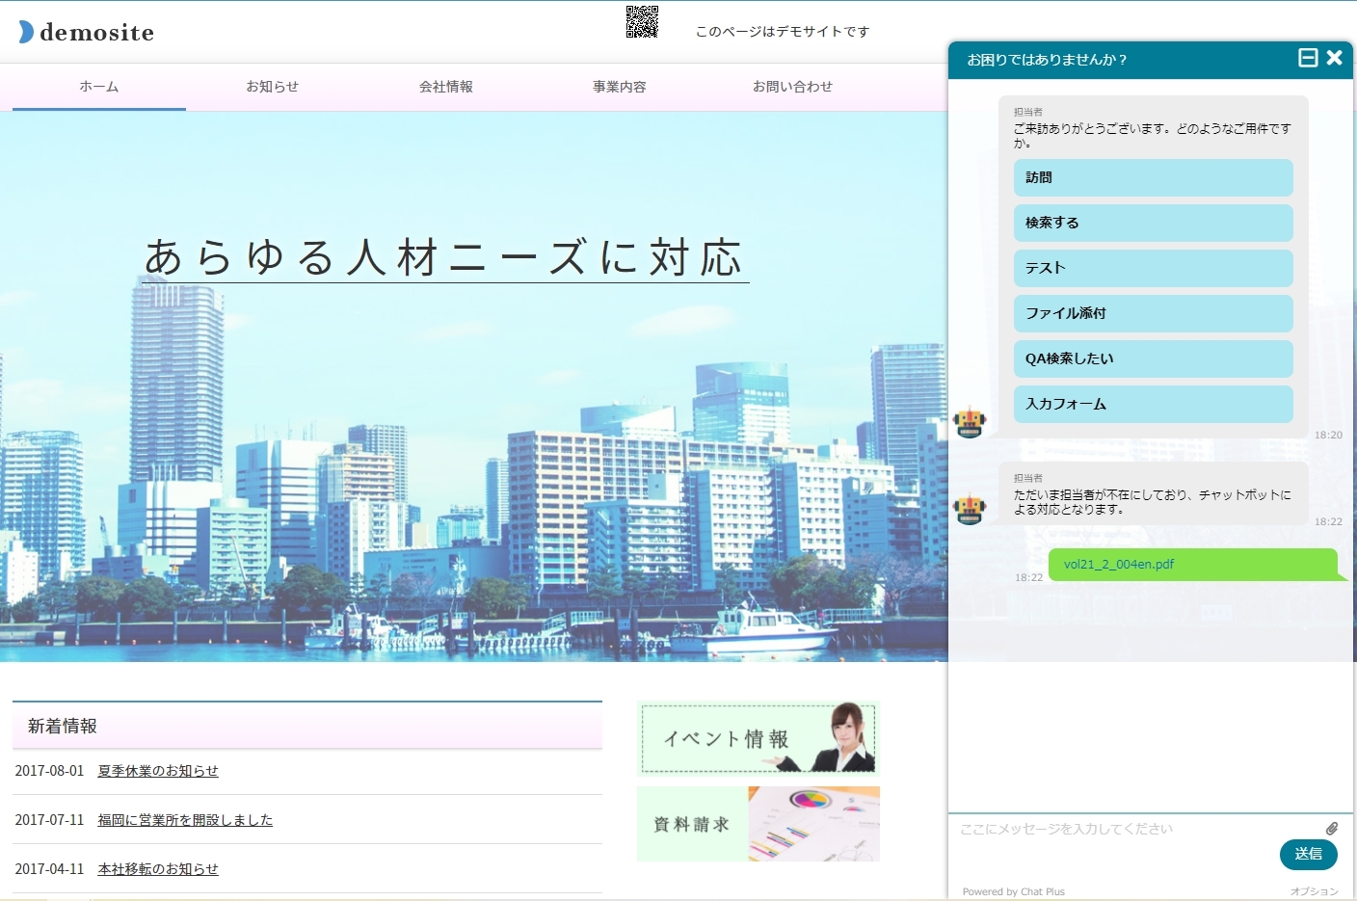Open the 事業内容 menu item
The height and width of the screenshot is (901, 1357).
[620, 87]
